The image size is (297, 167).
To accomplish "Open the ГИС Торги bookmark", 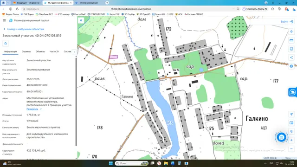I will [x=27, y=14].
